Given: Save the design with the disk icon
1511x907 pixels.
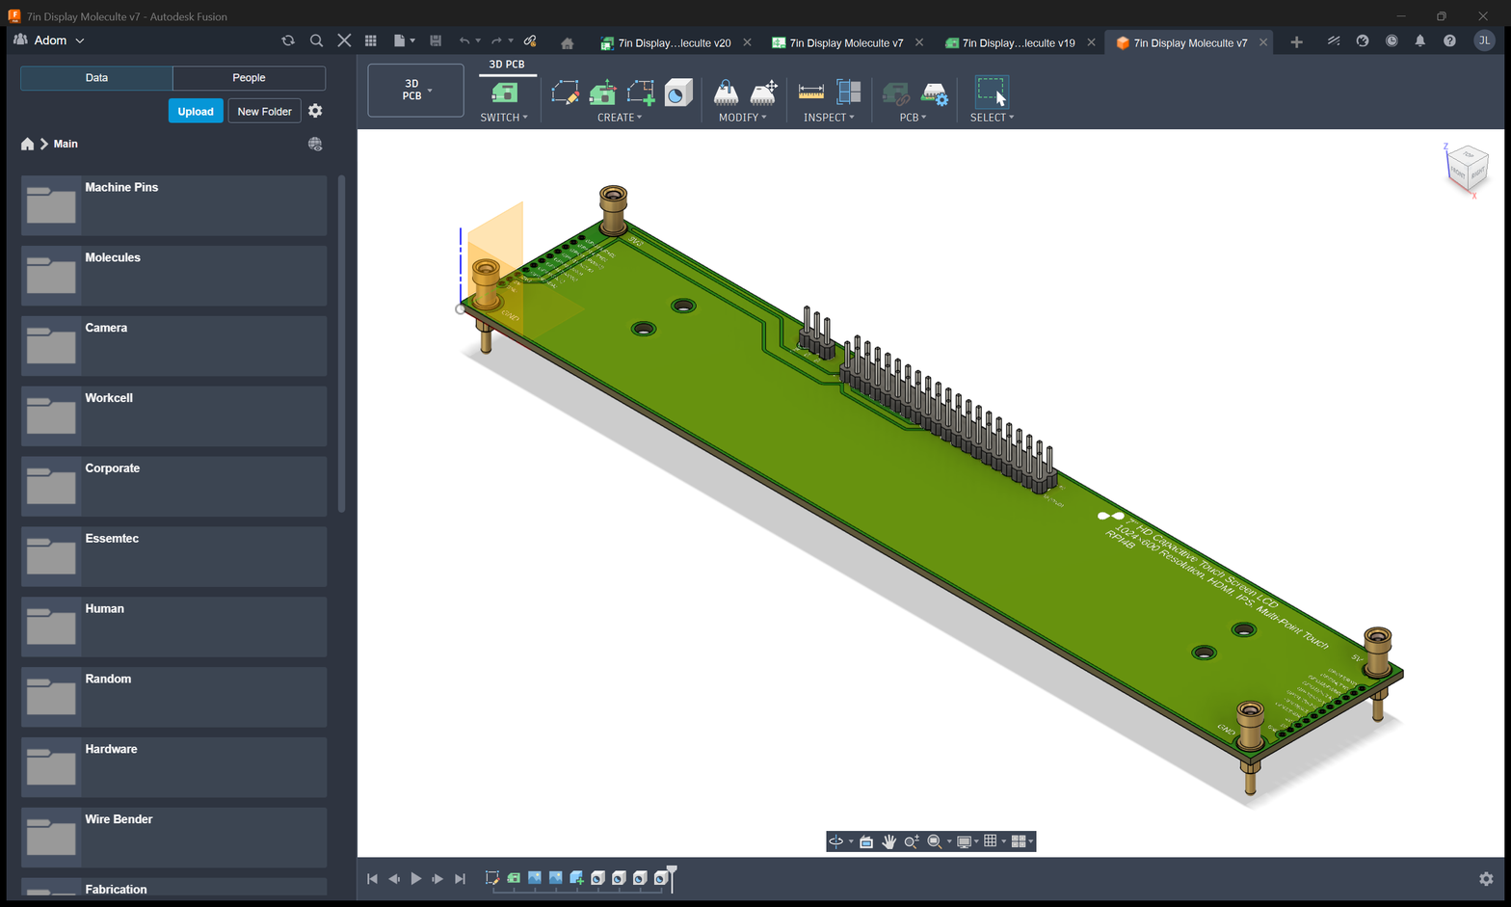Looking at the screenshot, I should (x=436, y=40).
